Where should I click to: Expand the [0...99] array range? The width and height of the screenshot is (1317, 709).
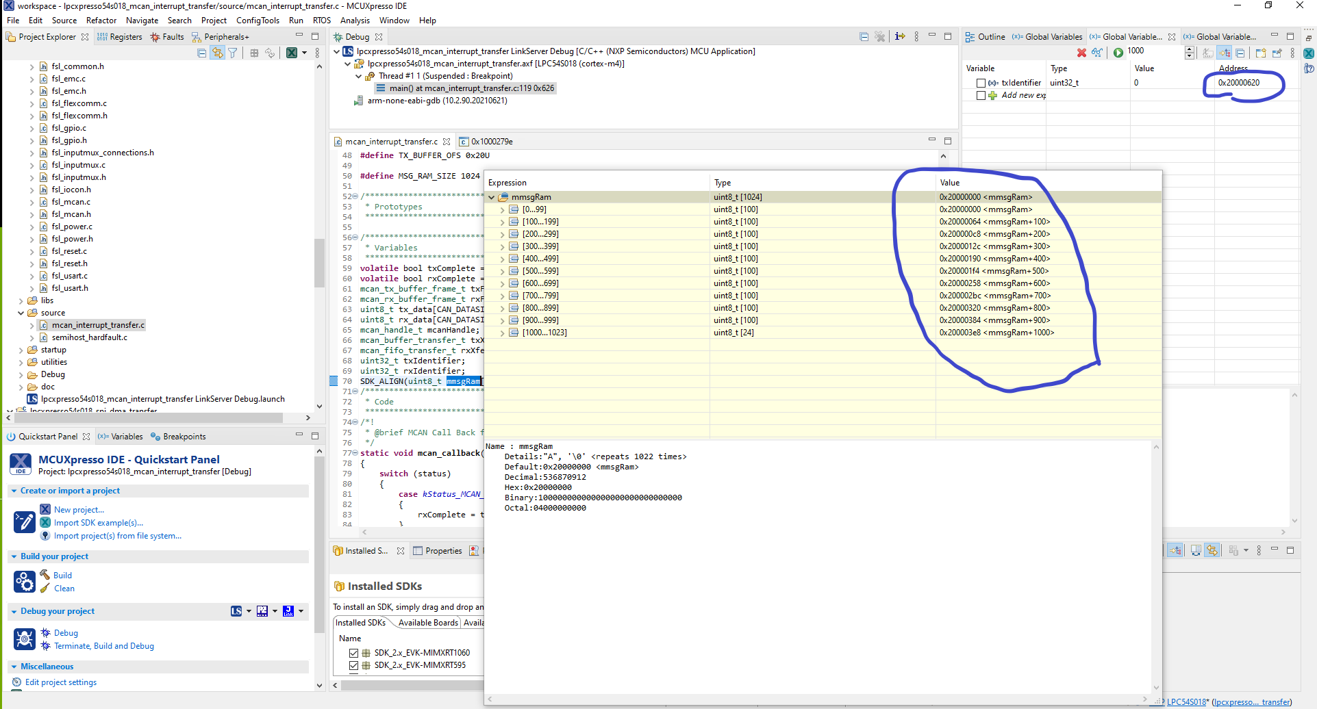point(502,209)
